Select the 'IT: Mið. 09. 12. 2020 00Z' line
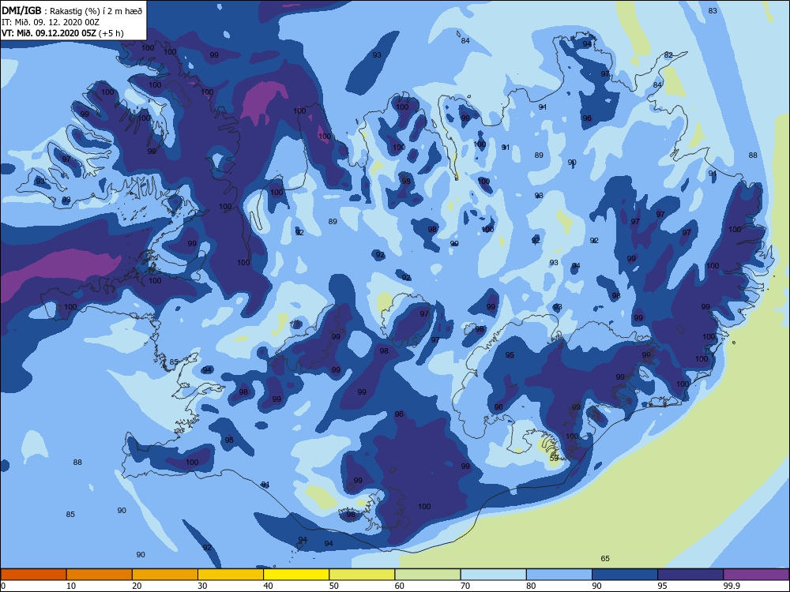The height and width of the screenshot is (592, 790). [51, 22]
